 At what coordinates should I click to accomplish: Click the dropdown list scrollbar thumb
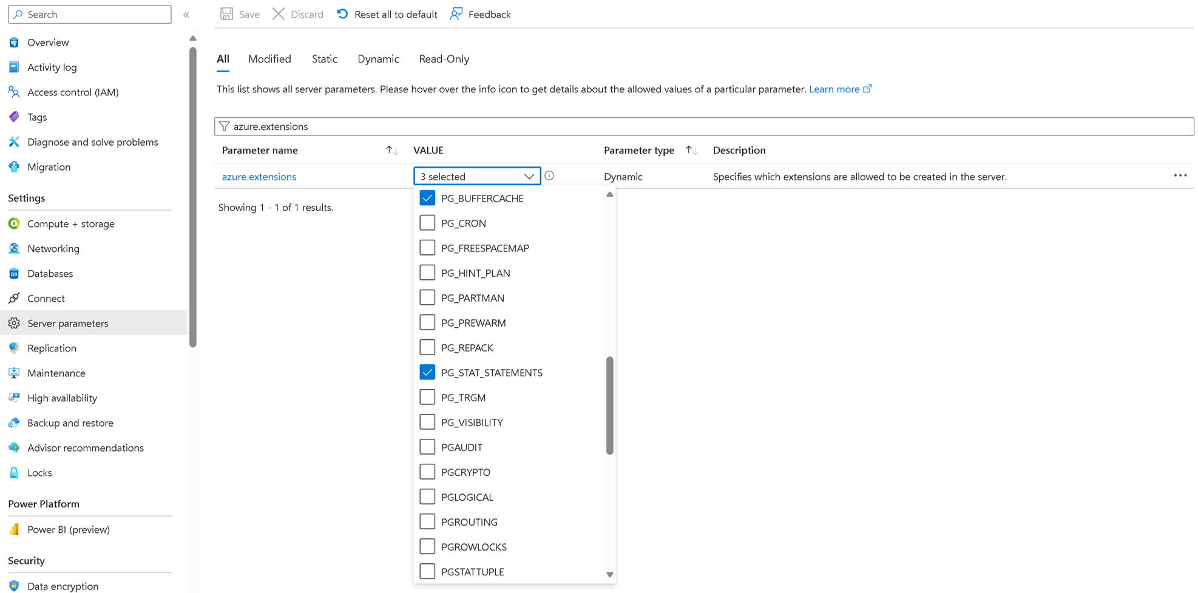(610, 405)
